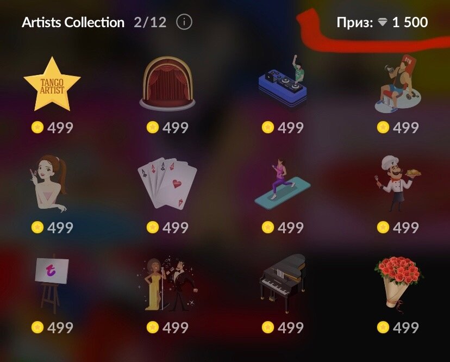
Task: Click the 499 coin price below the playing cards
Action: pos(167,227)
